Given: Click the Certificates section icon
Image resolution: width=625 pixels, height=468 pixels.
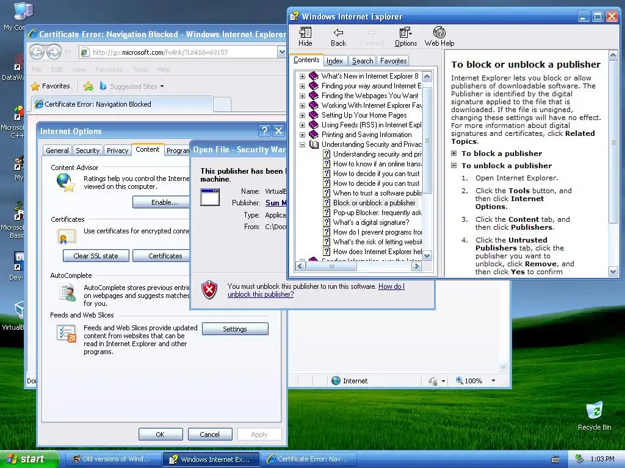Looking at the screenshot, I should point(67,236).
